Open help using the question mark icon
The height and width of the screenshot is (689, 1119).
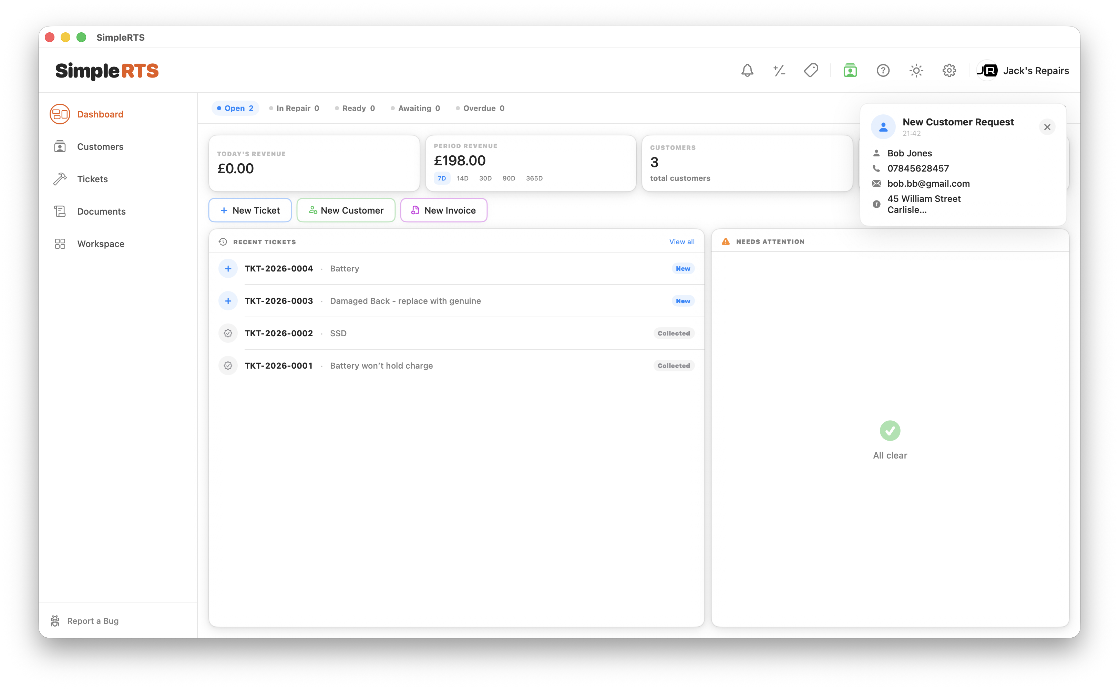tap(883, 71)
